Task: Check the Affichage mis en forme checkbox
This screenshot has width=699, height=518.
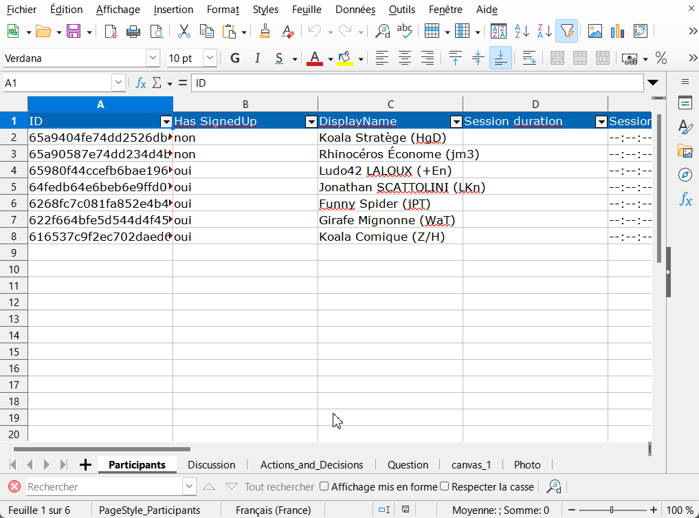Action: pyautogui.click(x=324, y=486)
